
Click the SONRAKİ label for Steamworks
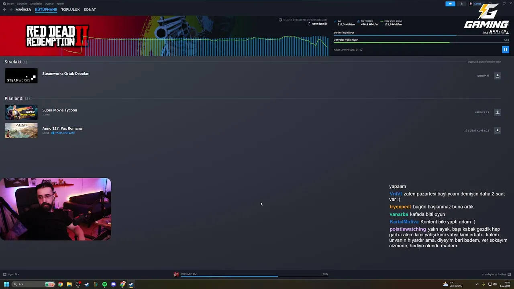tap(483, 76)
